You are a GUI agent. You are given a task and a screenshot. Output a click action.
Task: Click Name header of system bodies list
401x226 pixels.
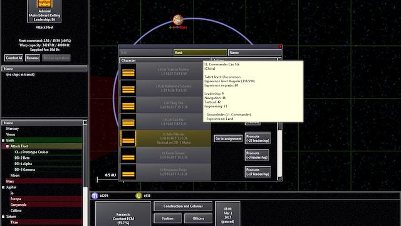pyautogui.click(x=43, y=123)
